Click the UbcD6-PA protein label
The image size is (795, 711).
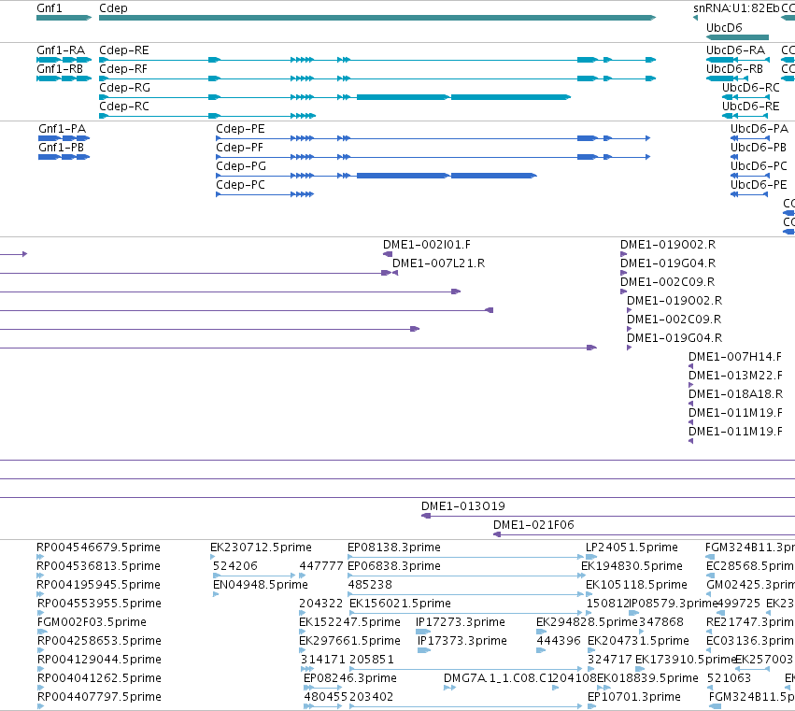click(x=760, y=128)
